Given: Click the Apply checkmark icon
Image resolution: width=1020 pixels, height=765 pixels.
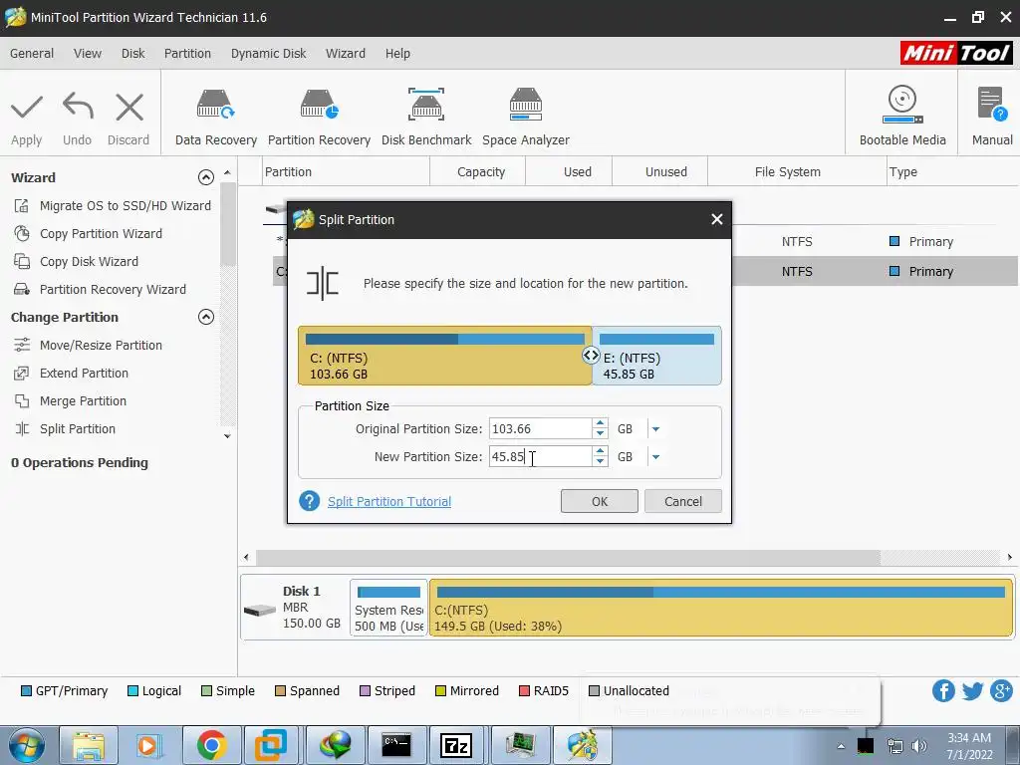Looking at the screenshot, I should [27, 108].
